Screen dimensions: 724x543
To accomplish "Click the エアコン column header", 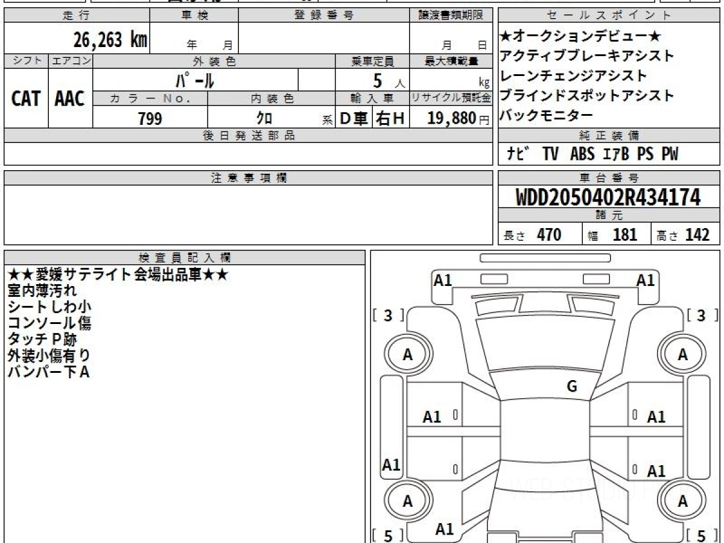I will point(71,61).
